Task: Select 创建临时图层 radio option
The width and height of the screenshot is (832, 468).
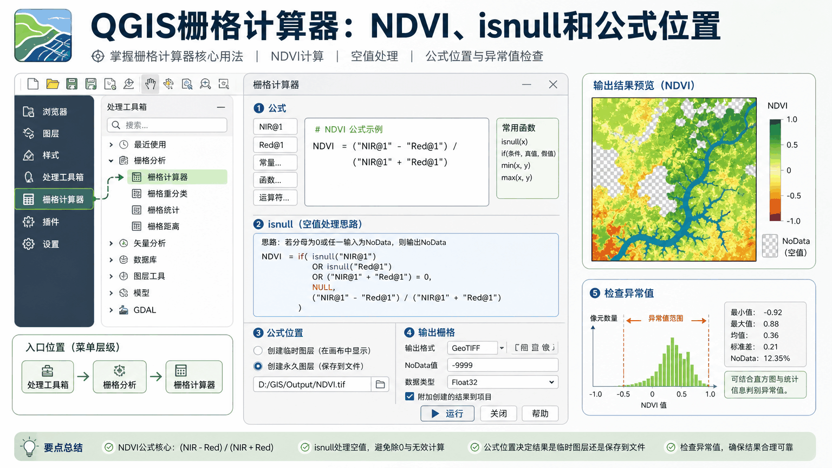Action: [258, 350]
